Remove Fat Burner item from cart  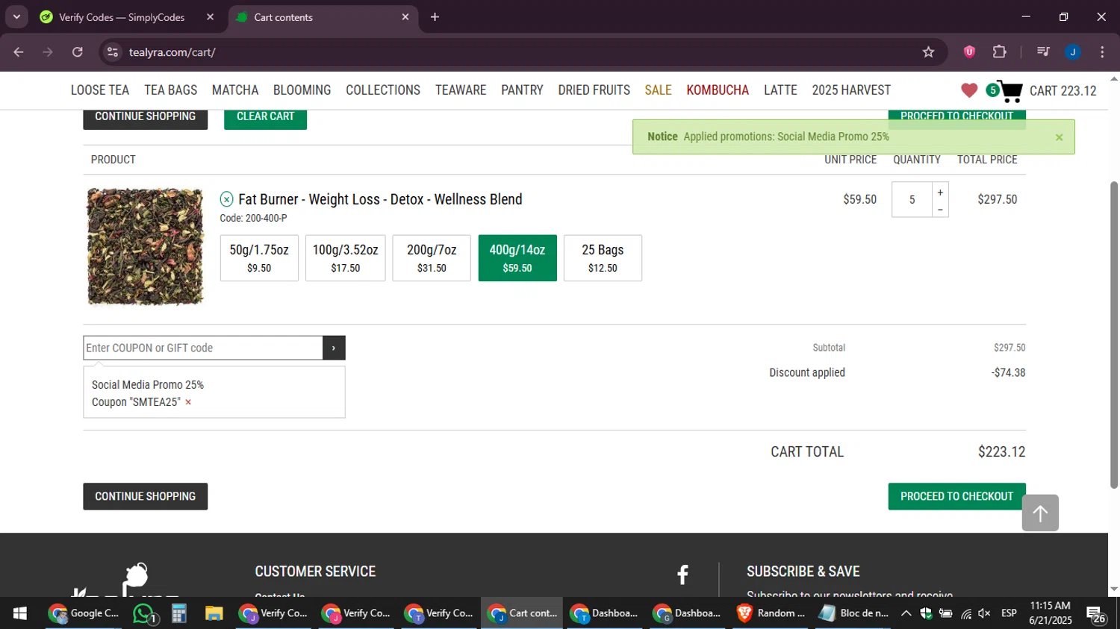pos(226,199)
